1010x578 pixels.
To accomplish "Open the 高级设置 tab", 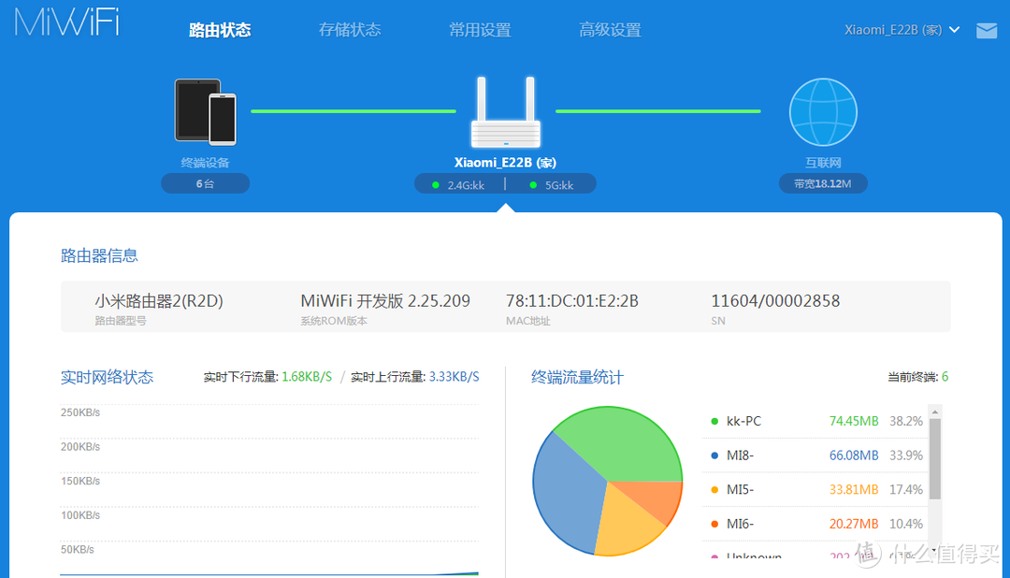I will [x=610, y=30].
